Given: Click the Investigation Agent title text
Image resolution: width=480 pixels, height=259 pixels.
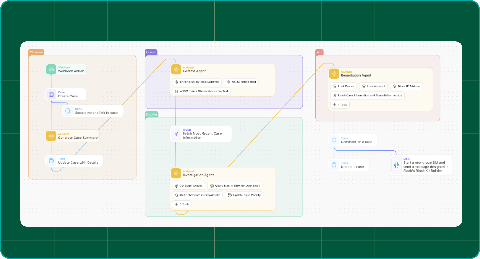Looking at the screenshot, I should coord(198,175).
